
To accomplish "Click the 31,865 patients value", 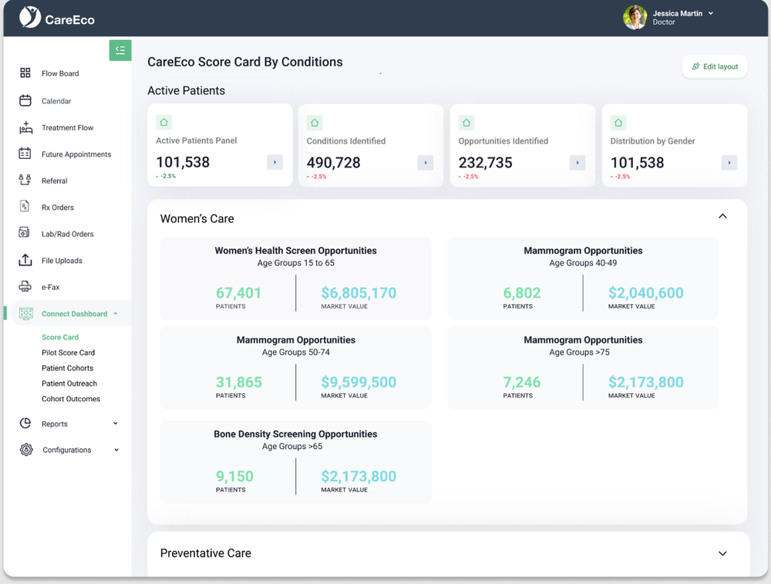I will (x=238, y=382).
